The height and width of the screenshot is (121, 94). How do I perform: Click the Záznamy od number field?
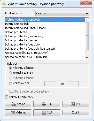pyautogui.click(x=50, y=84)
